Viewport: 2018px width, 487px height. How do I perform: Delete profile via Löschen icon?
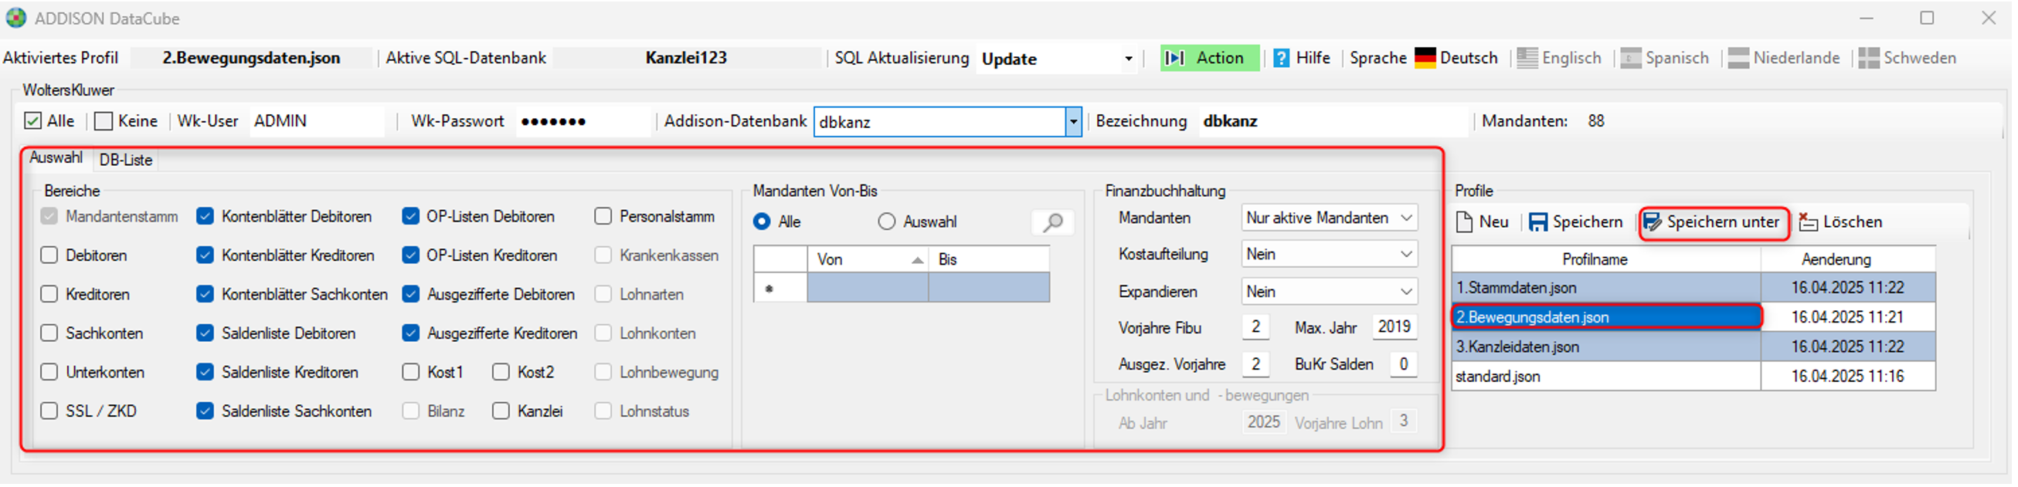(1808, 222)
